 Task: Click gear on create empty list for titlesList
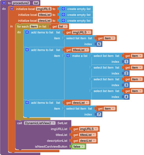coord(63,15)
